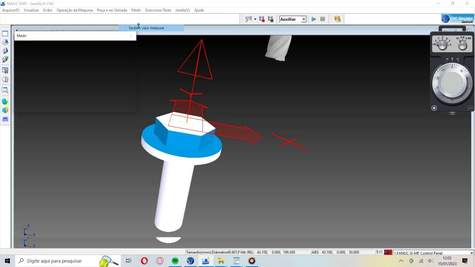Click the T:11 tool indicator

click(379, 253)
